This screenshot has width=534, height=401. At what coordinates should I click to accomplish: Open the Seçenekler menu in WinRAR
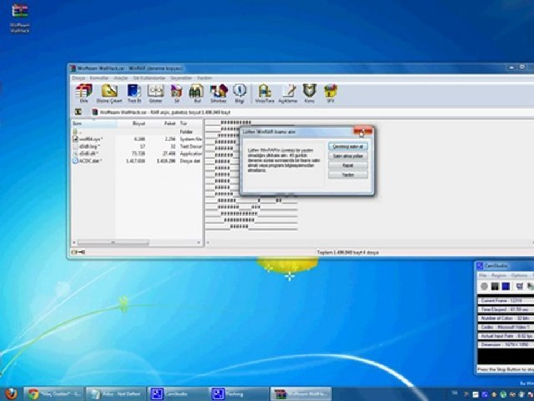tap(181, 78)
